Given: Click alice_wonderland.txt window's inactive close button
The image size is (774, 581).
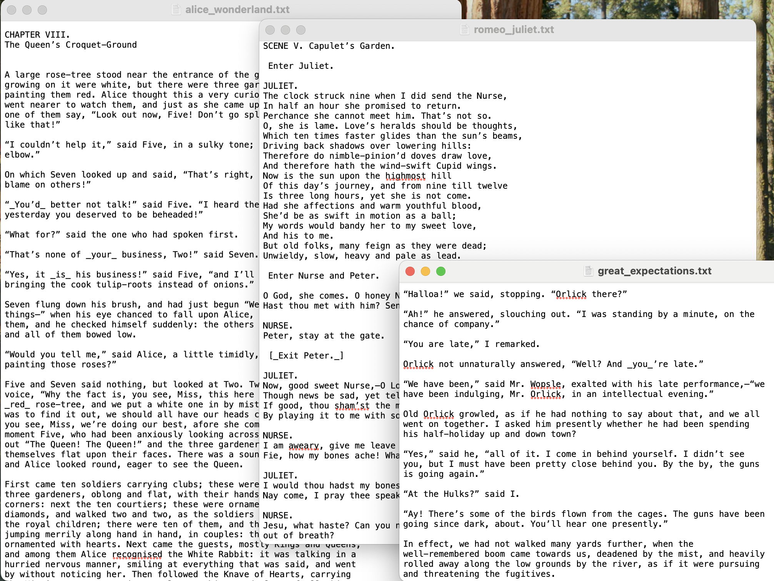Looking at the screenshot, I should click(x=12, y=10).
